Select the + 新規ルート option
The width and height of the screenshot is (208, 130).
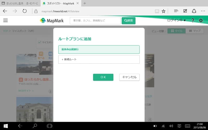[x=99, y=59]
